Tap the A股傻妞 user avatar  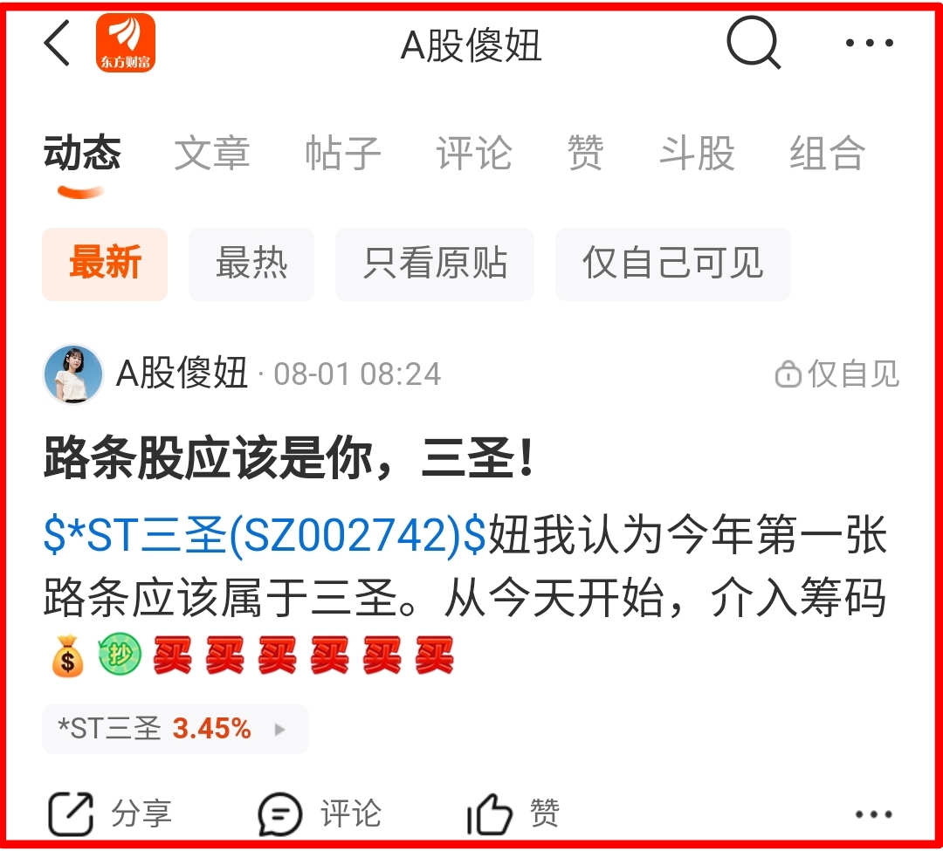pyautogui.click(x=73, y=374)
